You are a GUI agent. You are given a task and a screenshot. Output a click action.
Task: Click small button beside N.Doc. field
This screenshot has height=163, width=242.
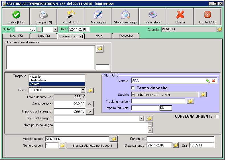pos(39,29)
